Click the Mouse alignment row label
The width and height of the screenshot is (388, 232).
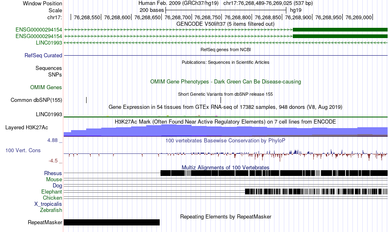pos(54,179)
